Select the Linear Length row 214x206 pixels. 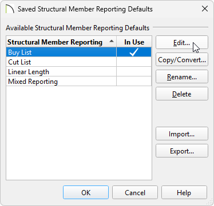pos(79,71)
